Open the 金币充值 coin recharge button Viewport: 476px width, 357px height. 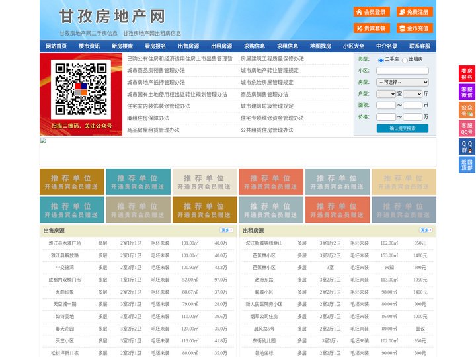[x=415, y=28]
